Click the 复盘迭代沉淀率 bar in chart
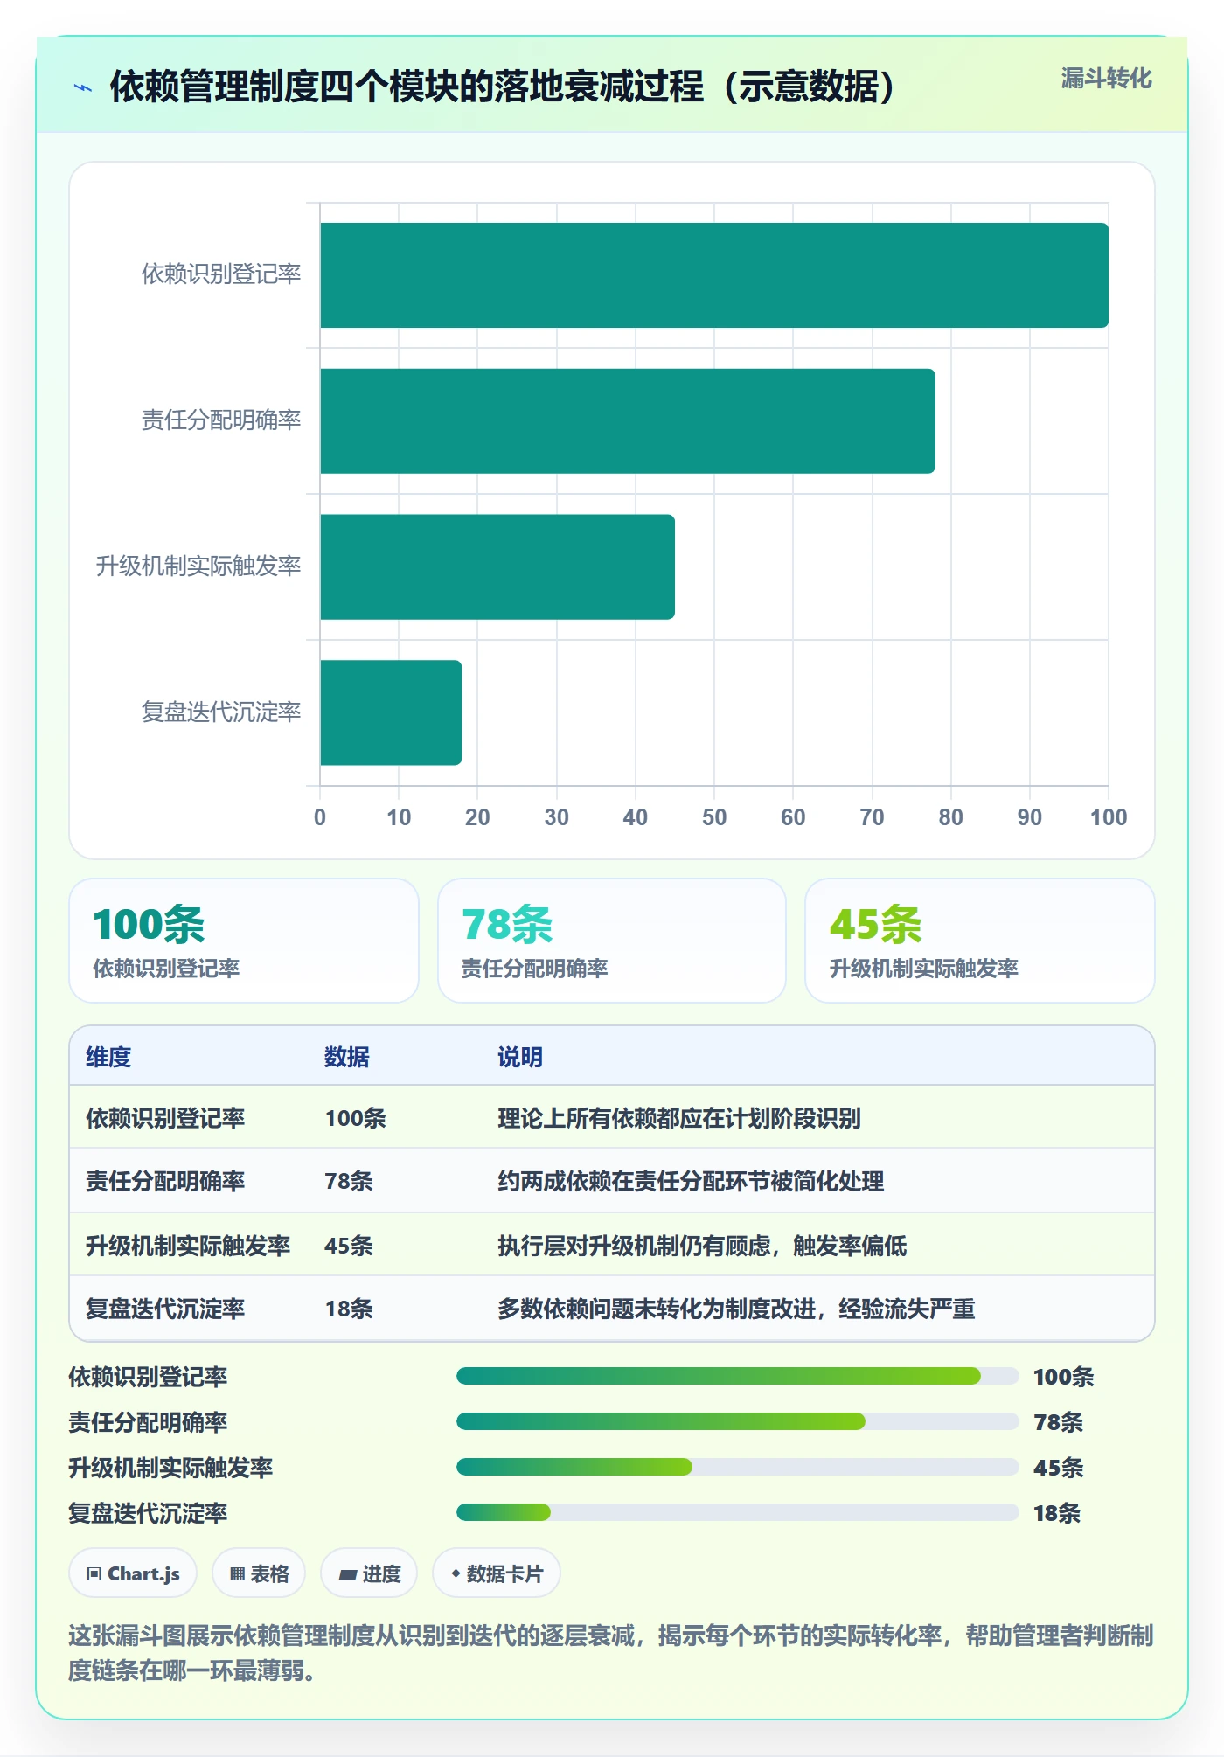The width and height of the screenshot is (1224, 1757). pyautogui.click(x=391, y=712)
